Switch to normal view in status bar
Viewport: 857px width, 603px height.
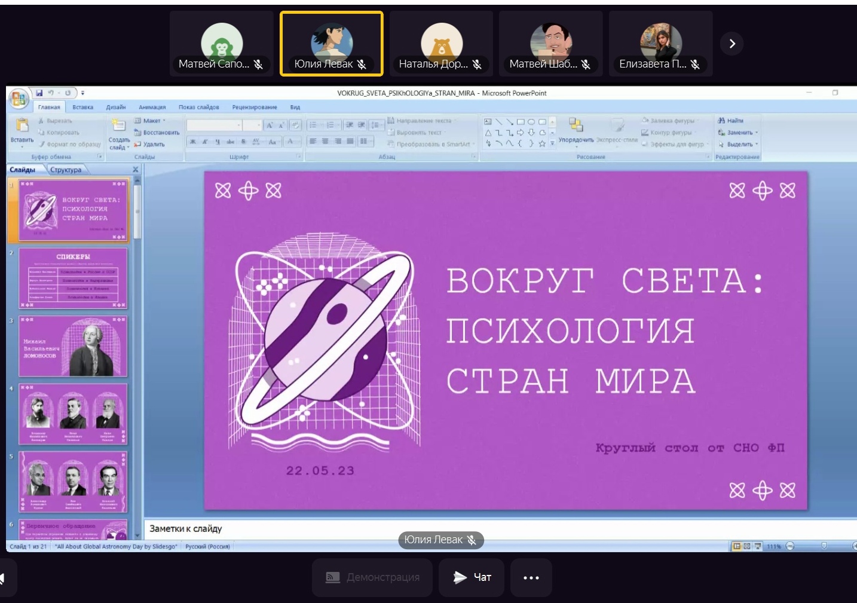point(737,546)
